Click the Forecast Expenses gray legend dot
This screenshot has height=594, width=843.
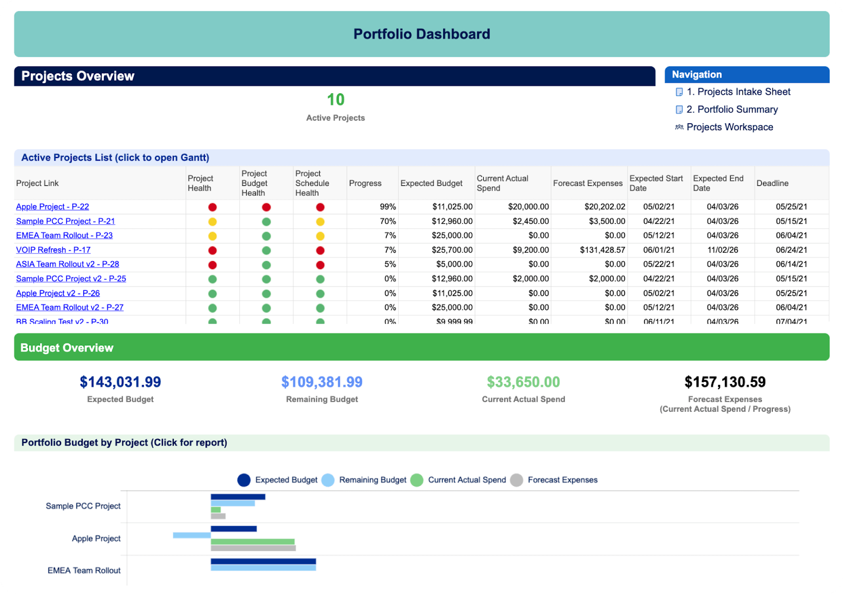516,480
